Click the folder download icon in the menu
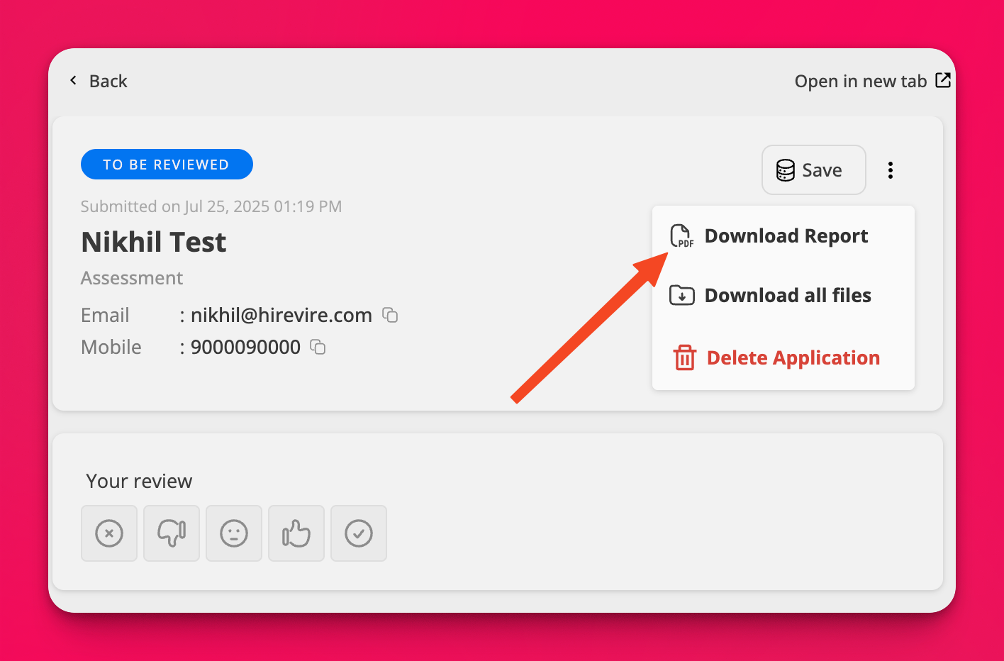1004x661 pixels. [681, 295]
